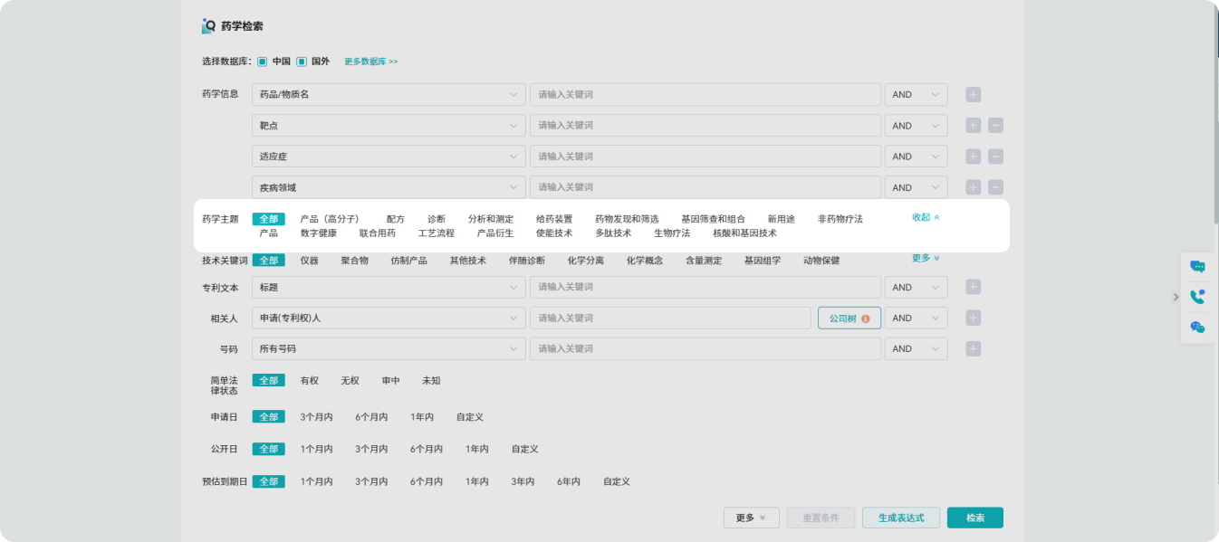The image size is (1219, 542).
Task: Open the 申请(专利权)人 dropdown
Action: point(389,318)
